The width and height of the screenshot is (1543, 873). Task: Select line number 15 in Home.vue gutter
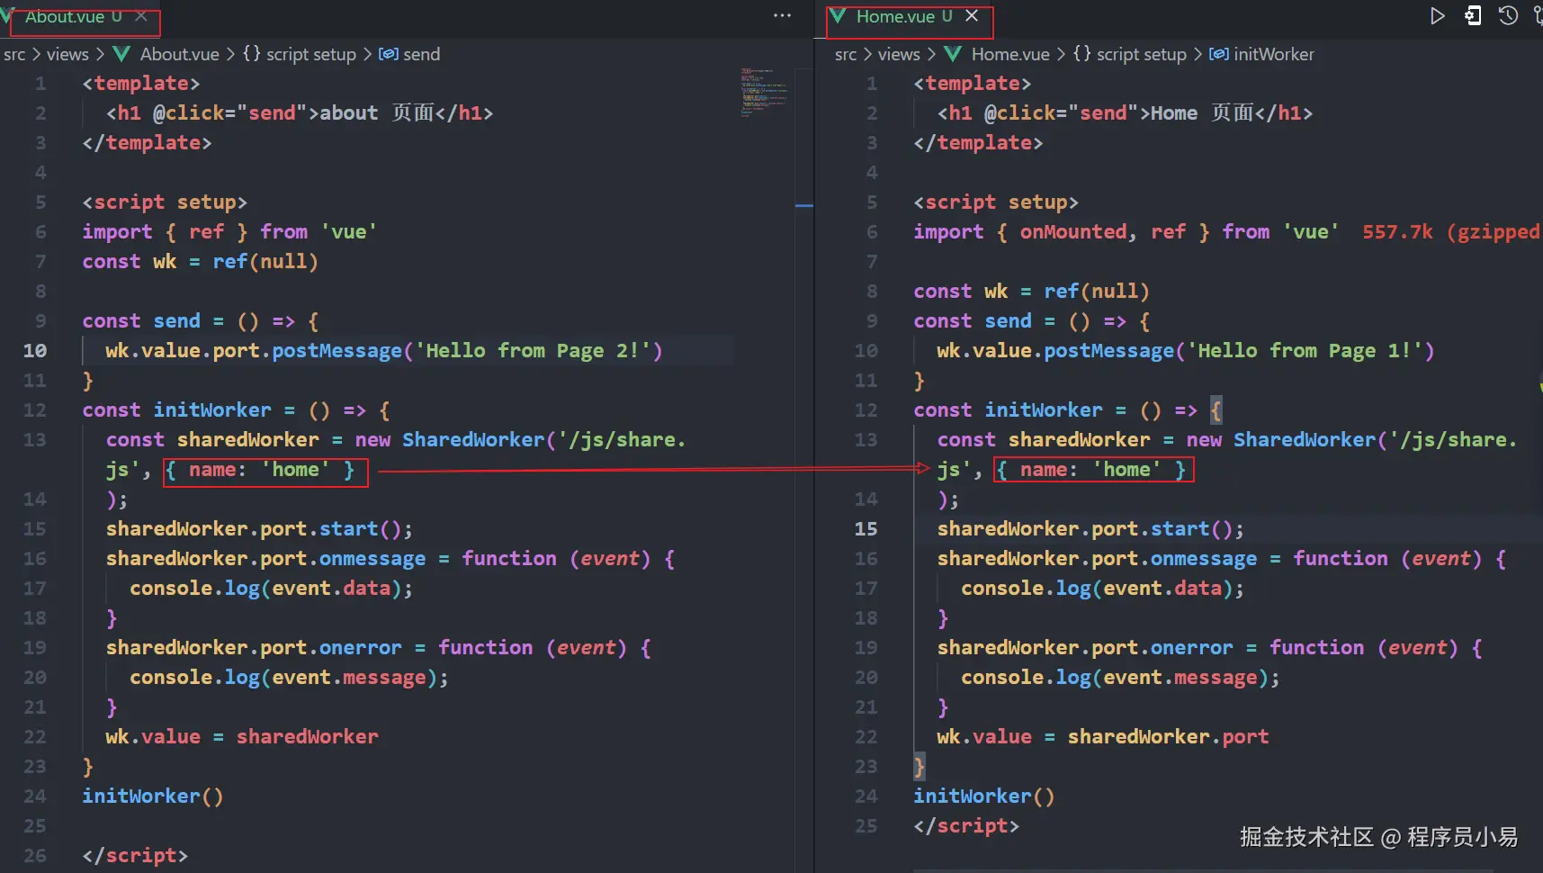coord(866,529)
